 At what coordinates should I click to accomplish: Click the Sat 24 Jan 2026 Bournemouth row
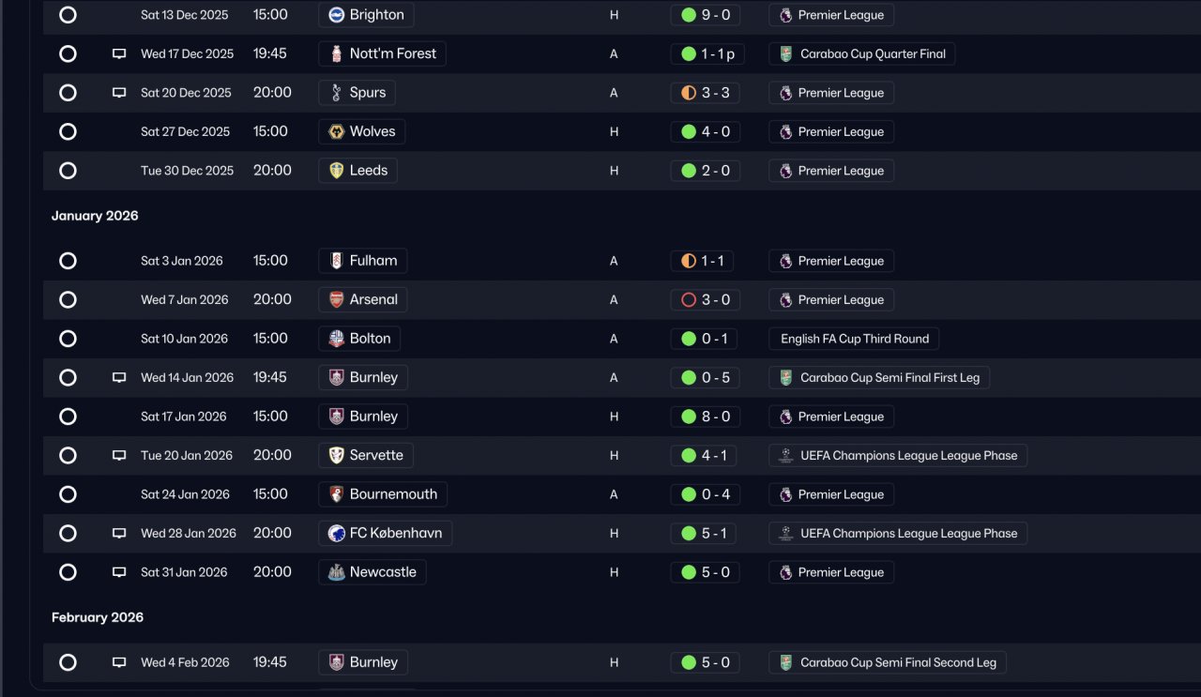coord(619,494)
